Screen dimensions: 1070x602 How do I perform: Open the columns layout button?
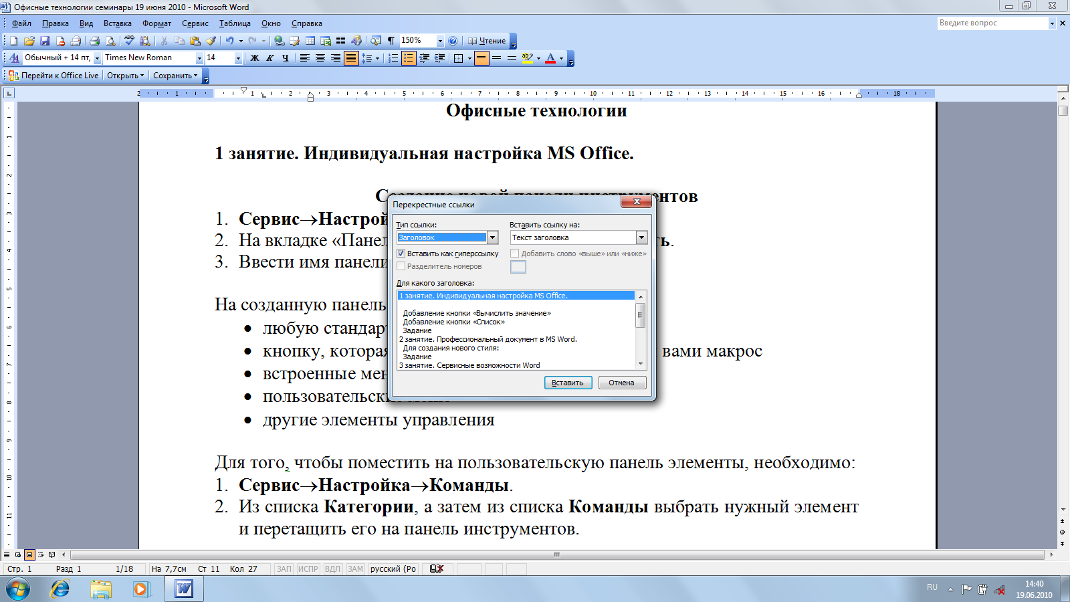341,41
